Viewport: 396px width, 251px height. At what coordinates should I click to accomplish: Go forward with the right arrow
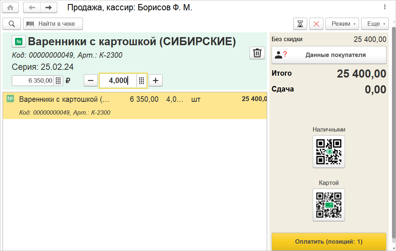tap(49, 7)
